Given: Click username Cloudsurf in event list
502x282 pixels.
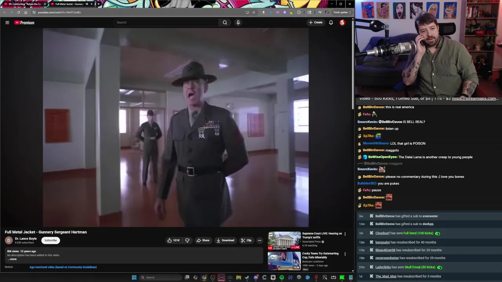Looking at the screenshot, I should pyautogui.click(x=382, y=233).
